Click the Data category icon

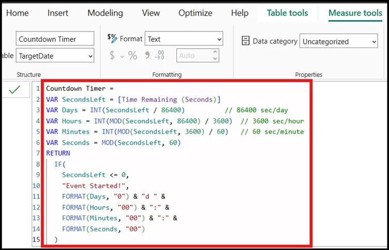(x=246, y=41)
